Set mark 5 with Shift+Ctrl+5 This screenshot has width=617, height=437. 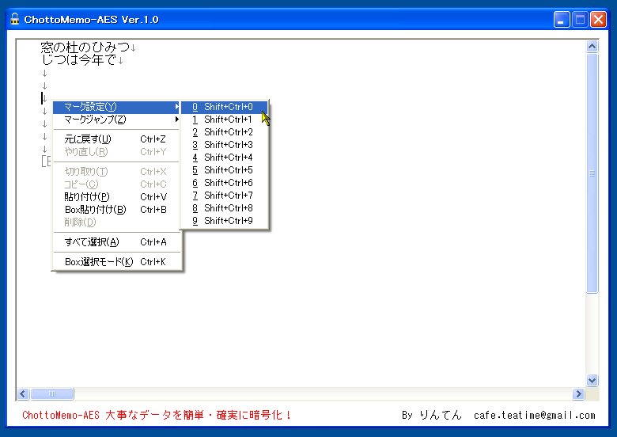click(225, 170)
